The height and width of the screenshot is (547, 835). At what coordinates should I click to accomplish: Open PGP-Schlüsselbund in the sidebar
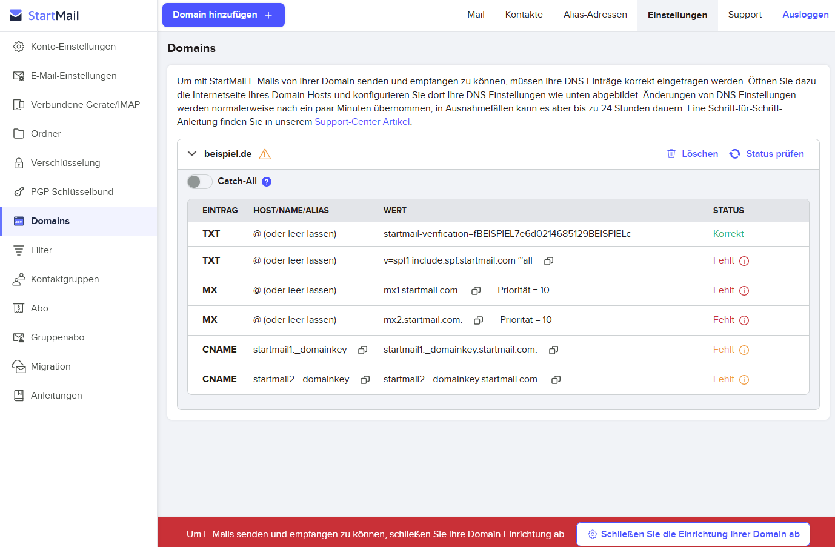pos(72,192)
